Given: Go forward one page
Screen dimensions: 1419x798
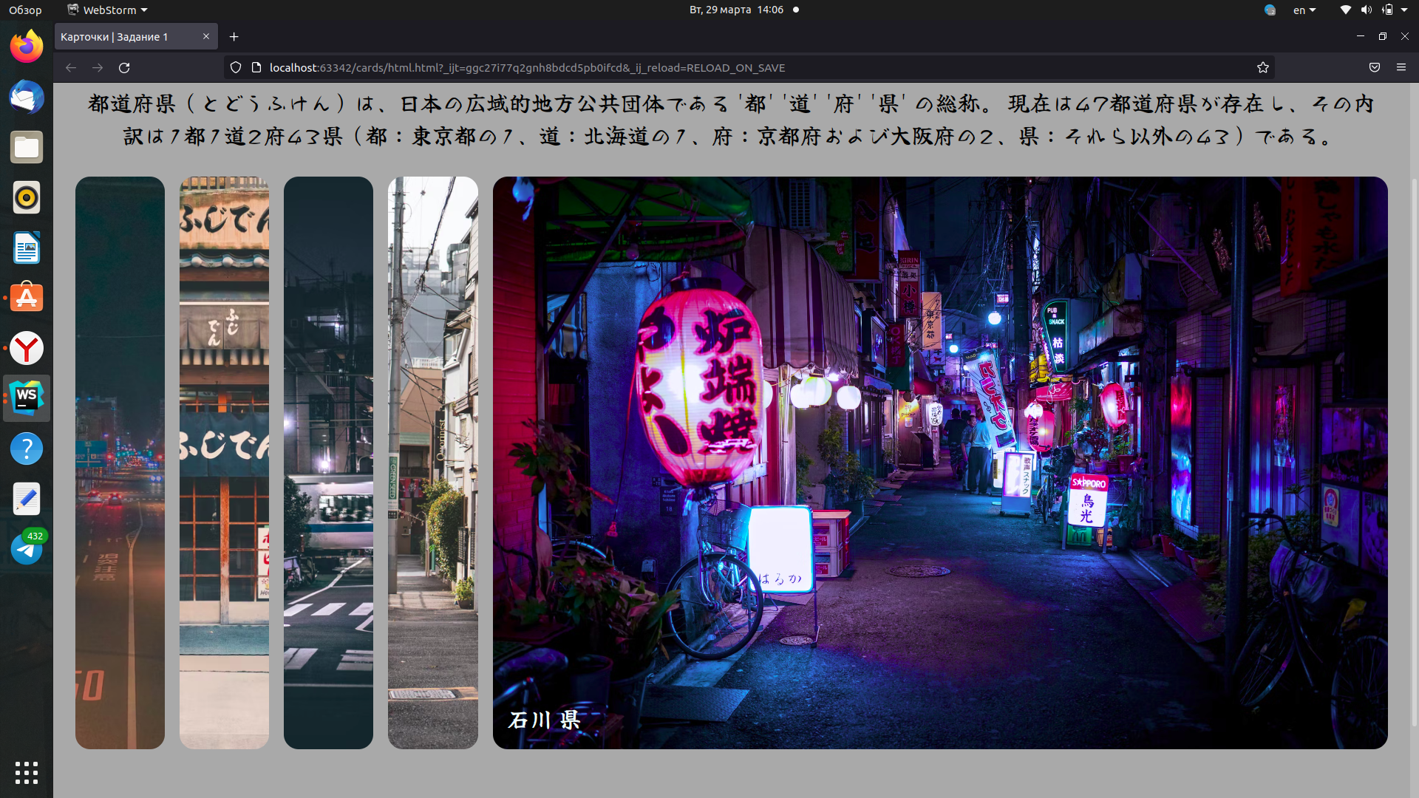Looking at the screenshot, I should 98,67.
